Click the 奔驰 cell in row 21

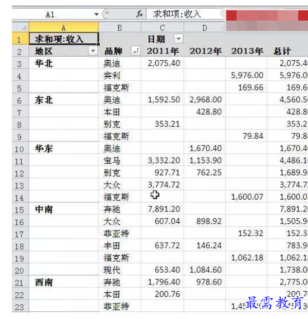coord(120,282)
